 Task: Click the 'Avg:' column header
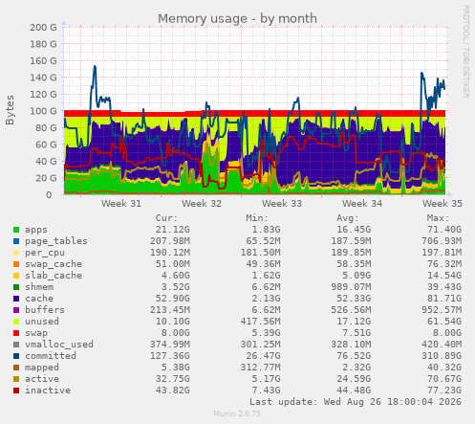tap(348, 218)
